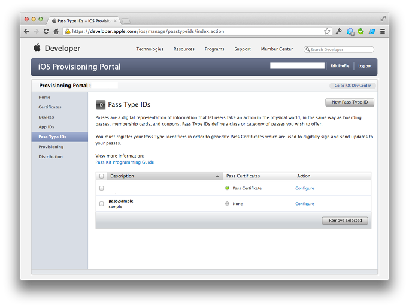409x308 pixels.
Task: Click the green Pass Certificate status dot
Action: 227,188
